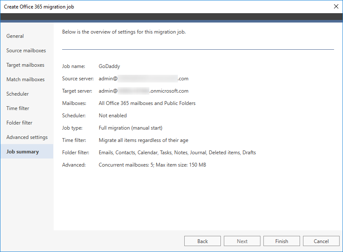Viewport: 343px width, 252px height.
Task: Go to Advanced settings step
Action: tap(27, 137)
